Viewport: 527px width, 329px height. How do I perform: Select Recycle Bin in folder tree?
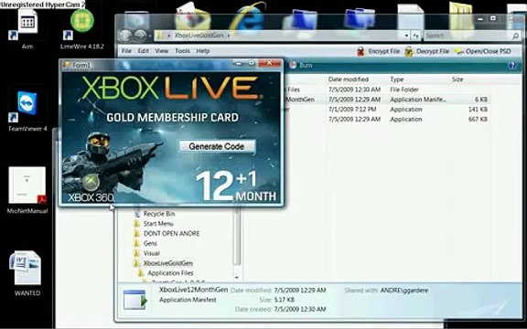(155, 214)
